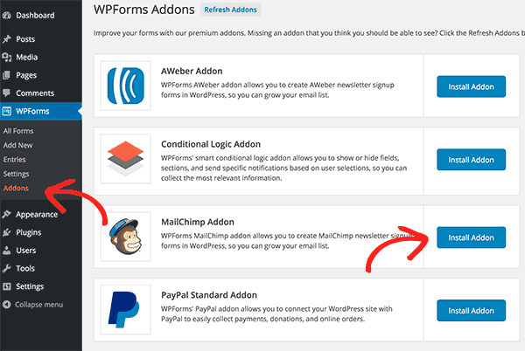Open Addons submenu link
The height and width of the screenshot is (351, 525).
pos(16,189)
